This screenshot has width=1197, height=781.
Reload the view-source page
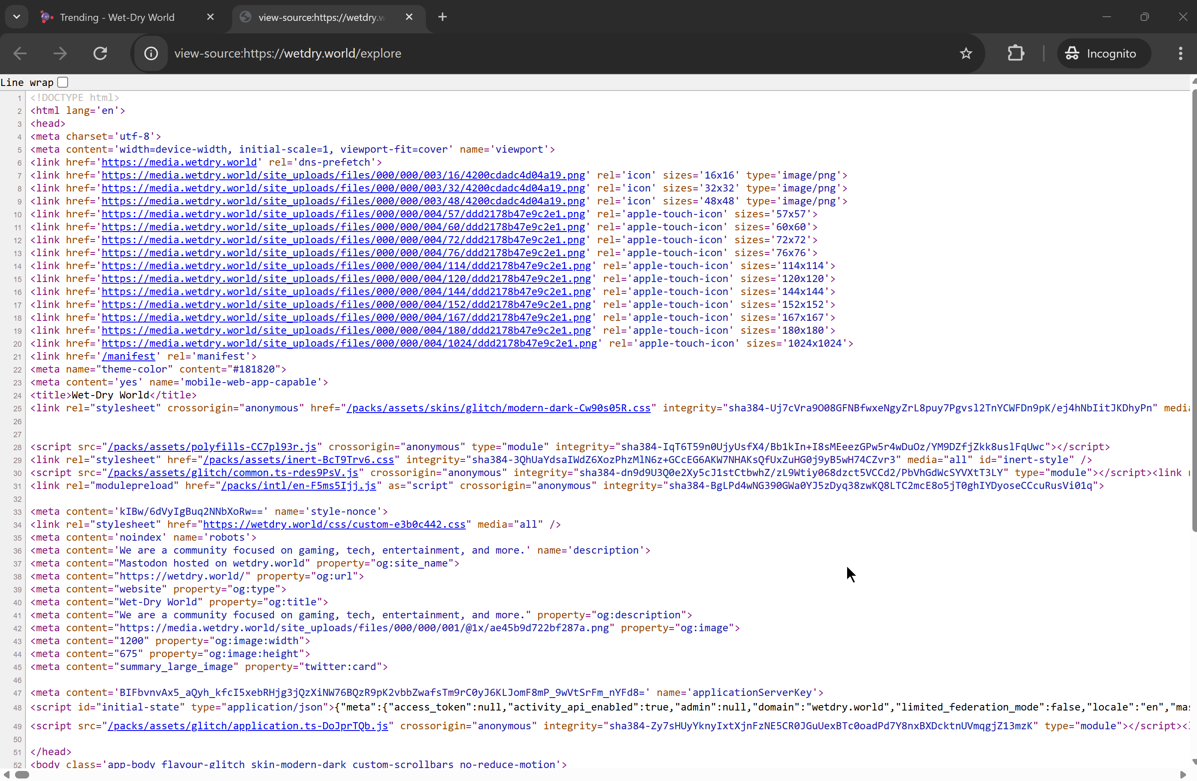pos(100,53)
